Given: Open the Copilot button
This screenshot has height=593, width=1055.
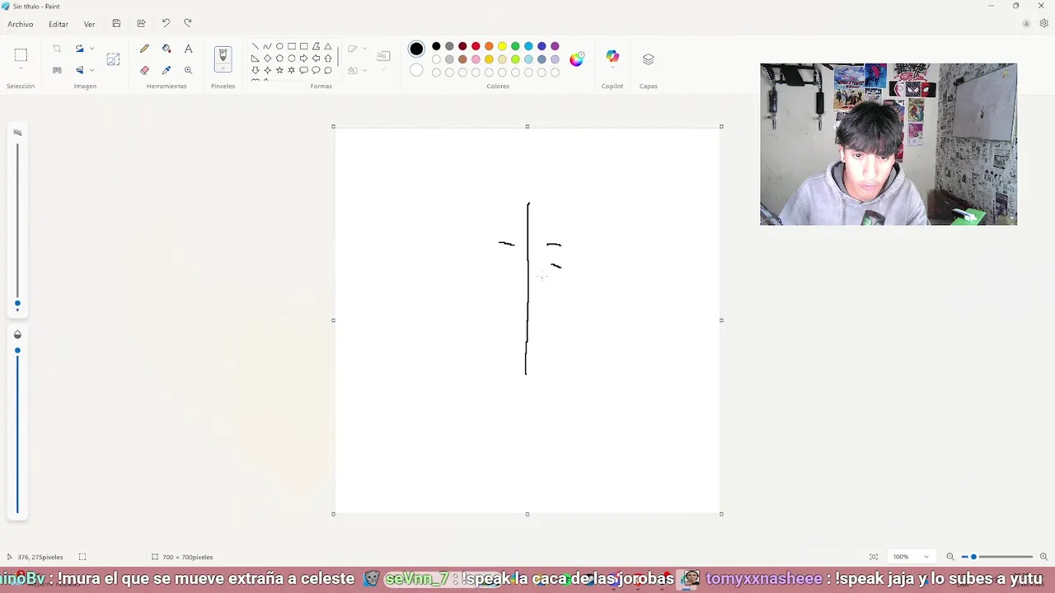Looking at the screenshot, I should click(612, 55).
